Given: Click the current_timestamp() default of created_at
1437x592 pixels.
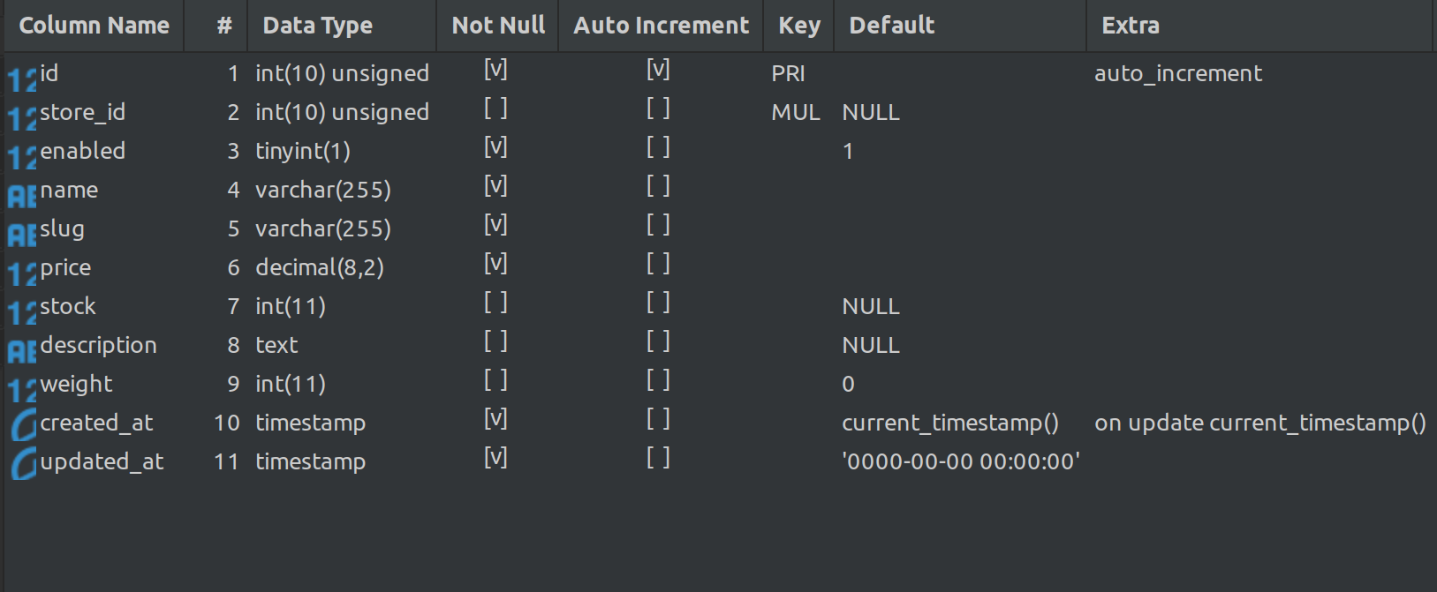Looking at the screenshot, I should (x=950, y=423).
